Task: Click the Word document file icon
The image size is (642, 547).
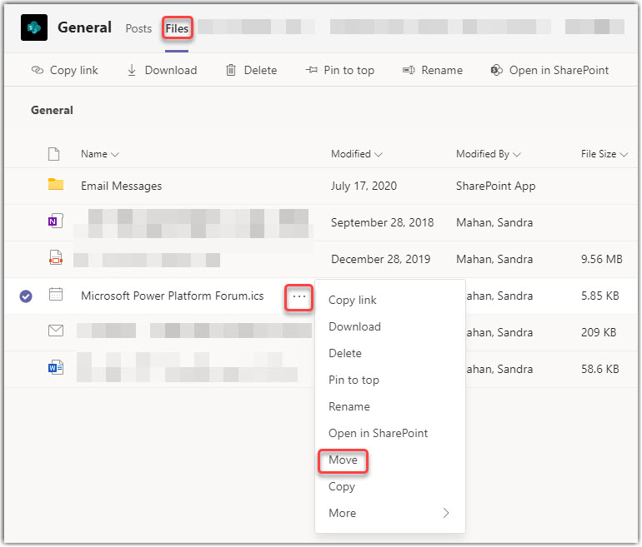Action: [56, 368]
